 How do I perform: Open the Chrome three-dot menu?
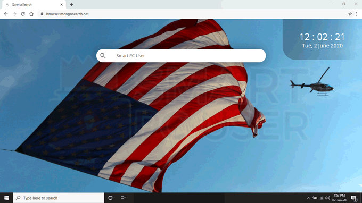(357, 14)
